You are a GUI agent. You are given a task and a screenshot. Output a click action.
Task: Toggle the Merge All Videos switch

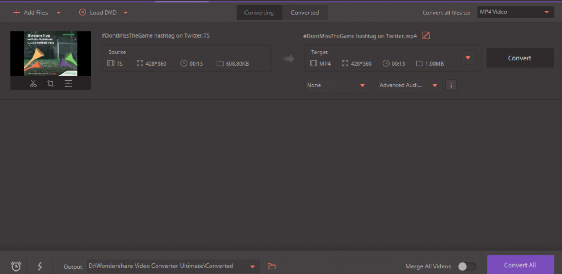467,266
